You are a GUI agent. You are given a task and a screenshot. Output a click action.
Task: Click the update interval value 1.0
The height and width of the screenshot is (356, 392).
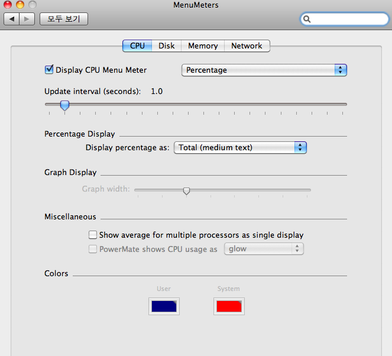[x=157, y=91]
